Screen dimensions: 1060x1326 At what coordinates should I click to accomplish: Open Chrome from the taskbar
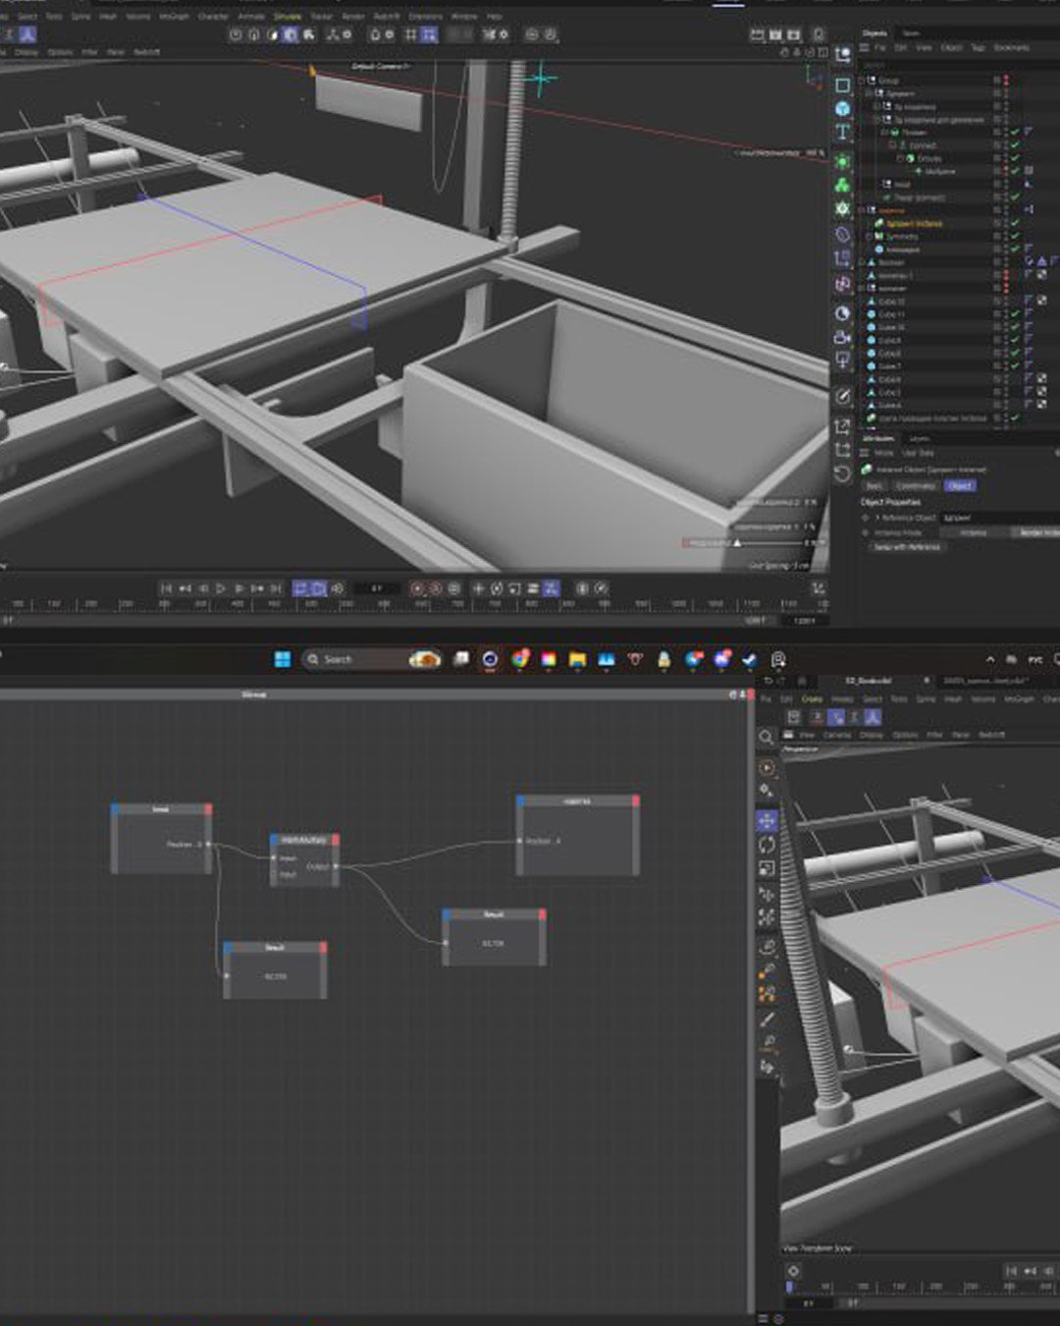coord(519,659)
